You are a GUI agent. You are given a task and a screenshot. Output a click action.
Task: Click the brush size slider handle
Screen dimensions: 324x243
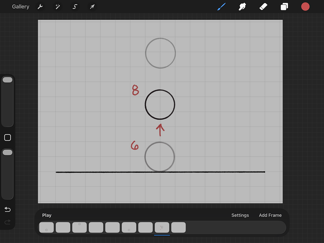click(x=8, y=80)
